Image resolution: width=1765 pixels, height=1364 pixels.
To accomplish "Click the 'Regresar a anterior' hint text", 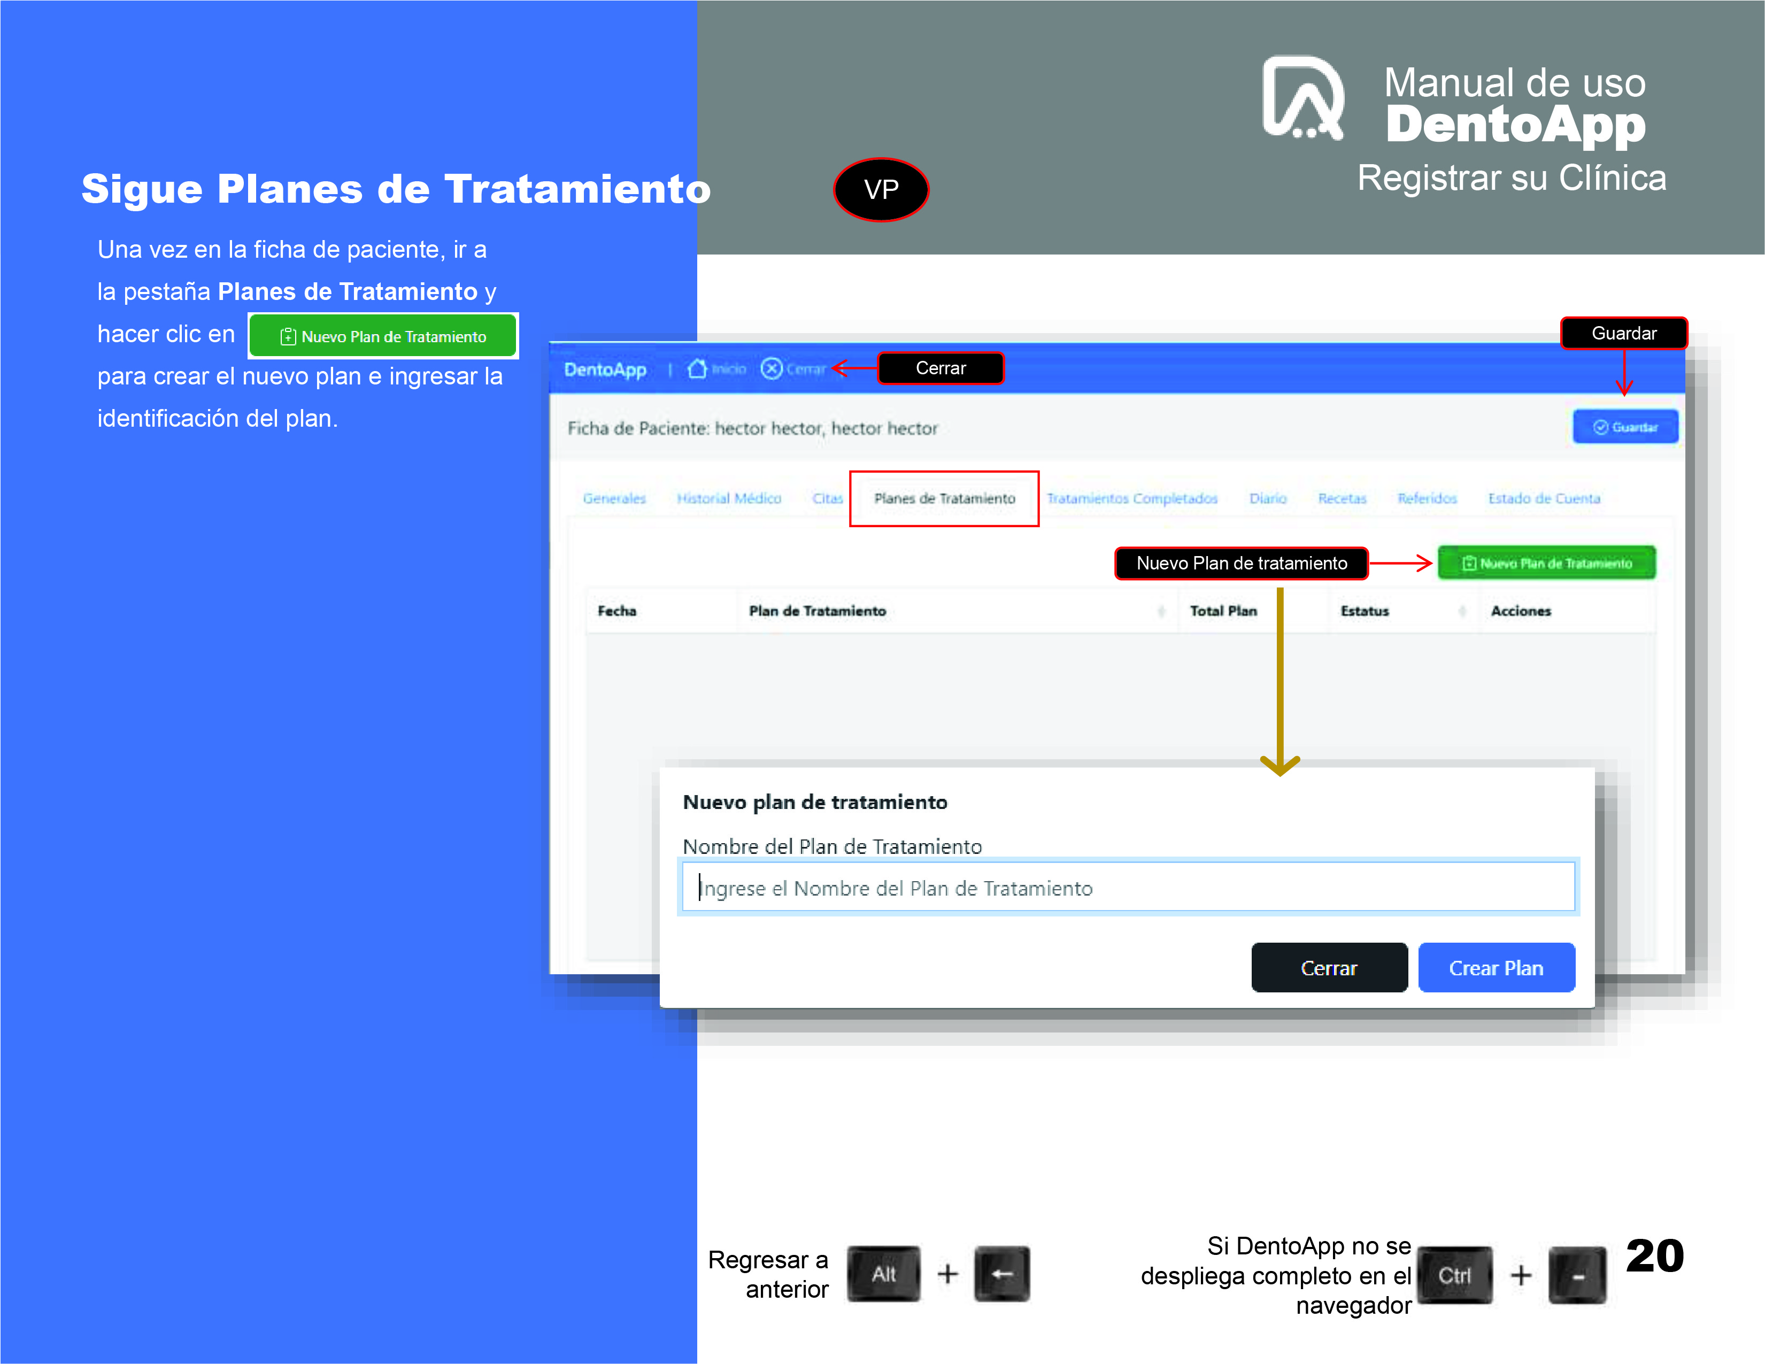I will [x=768, y=1274].
